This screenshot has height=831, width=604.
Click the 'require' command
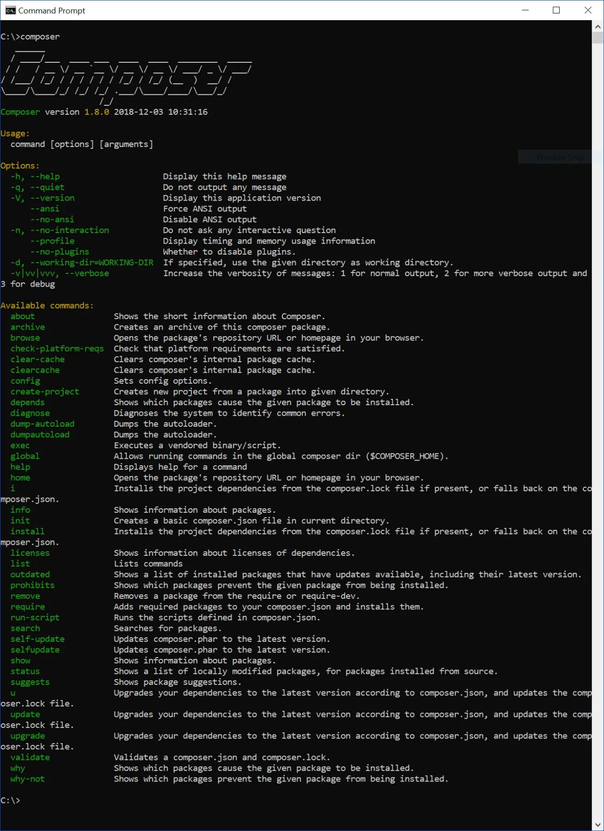point(28,607)
